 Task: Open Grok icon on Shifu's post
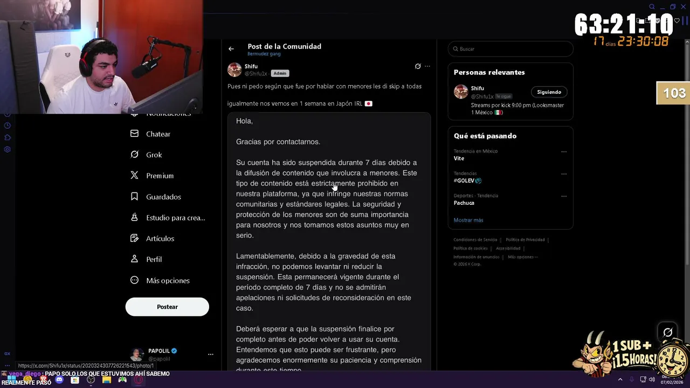(418, 66)
